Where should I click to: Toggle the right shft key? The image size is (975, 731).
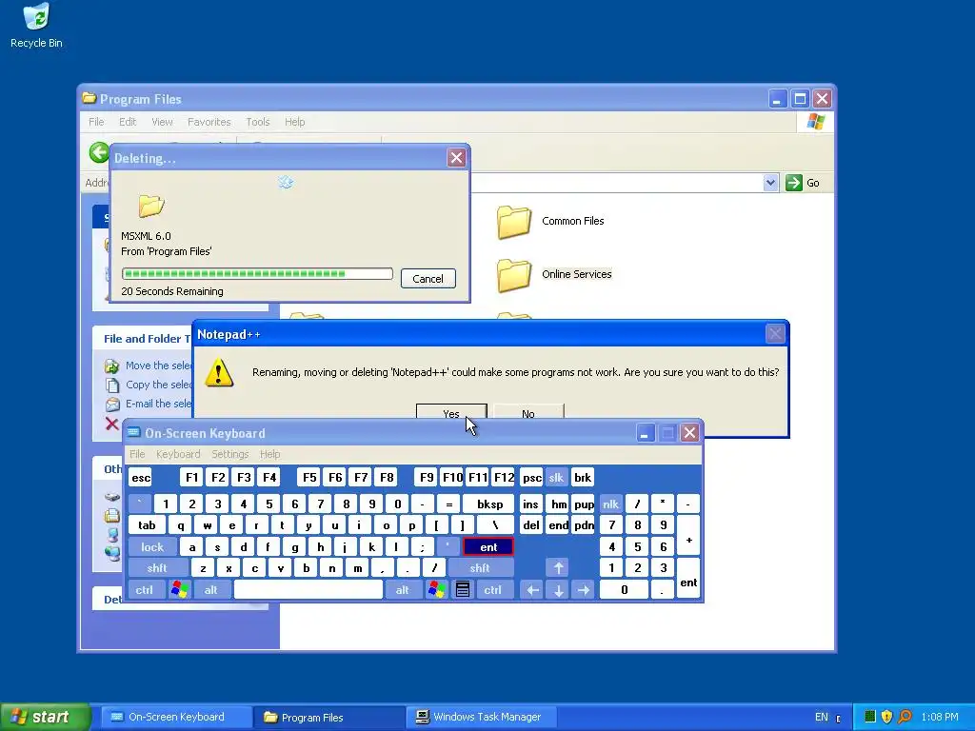(480, 567)
